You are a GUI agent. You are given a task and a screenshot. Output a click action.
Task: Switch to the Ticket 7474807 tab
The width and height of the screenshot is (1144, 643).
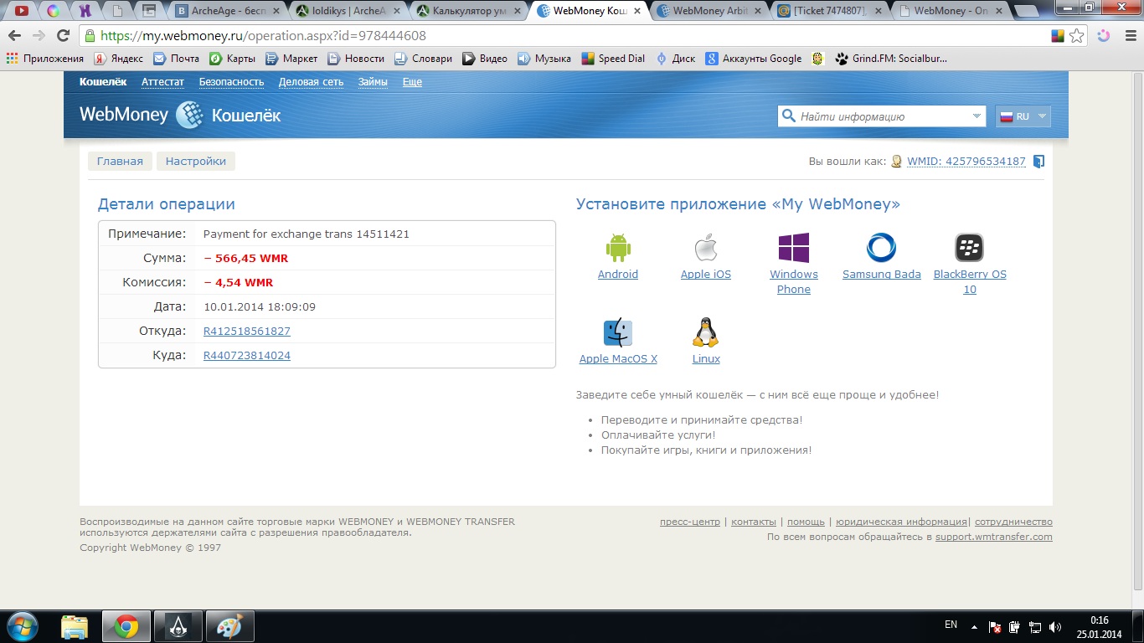828,11
